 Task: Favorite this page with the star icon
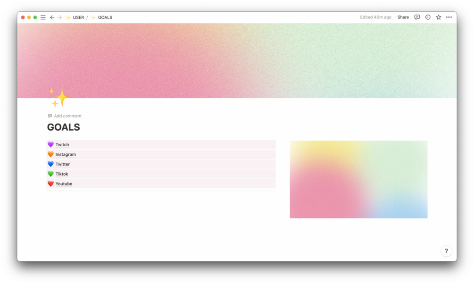pyautogui.click(x=438, y=17)
